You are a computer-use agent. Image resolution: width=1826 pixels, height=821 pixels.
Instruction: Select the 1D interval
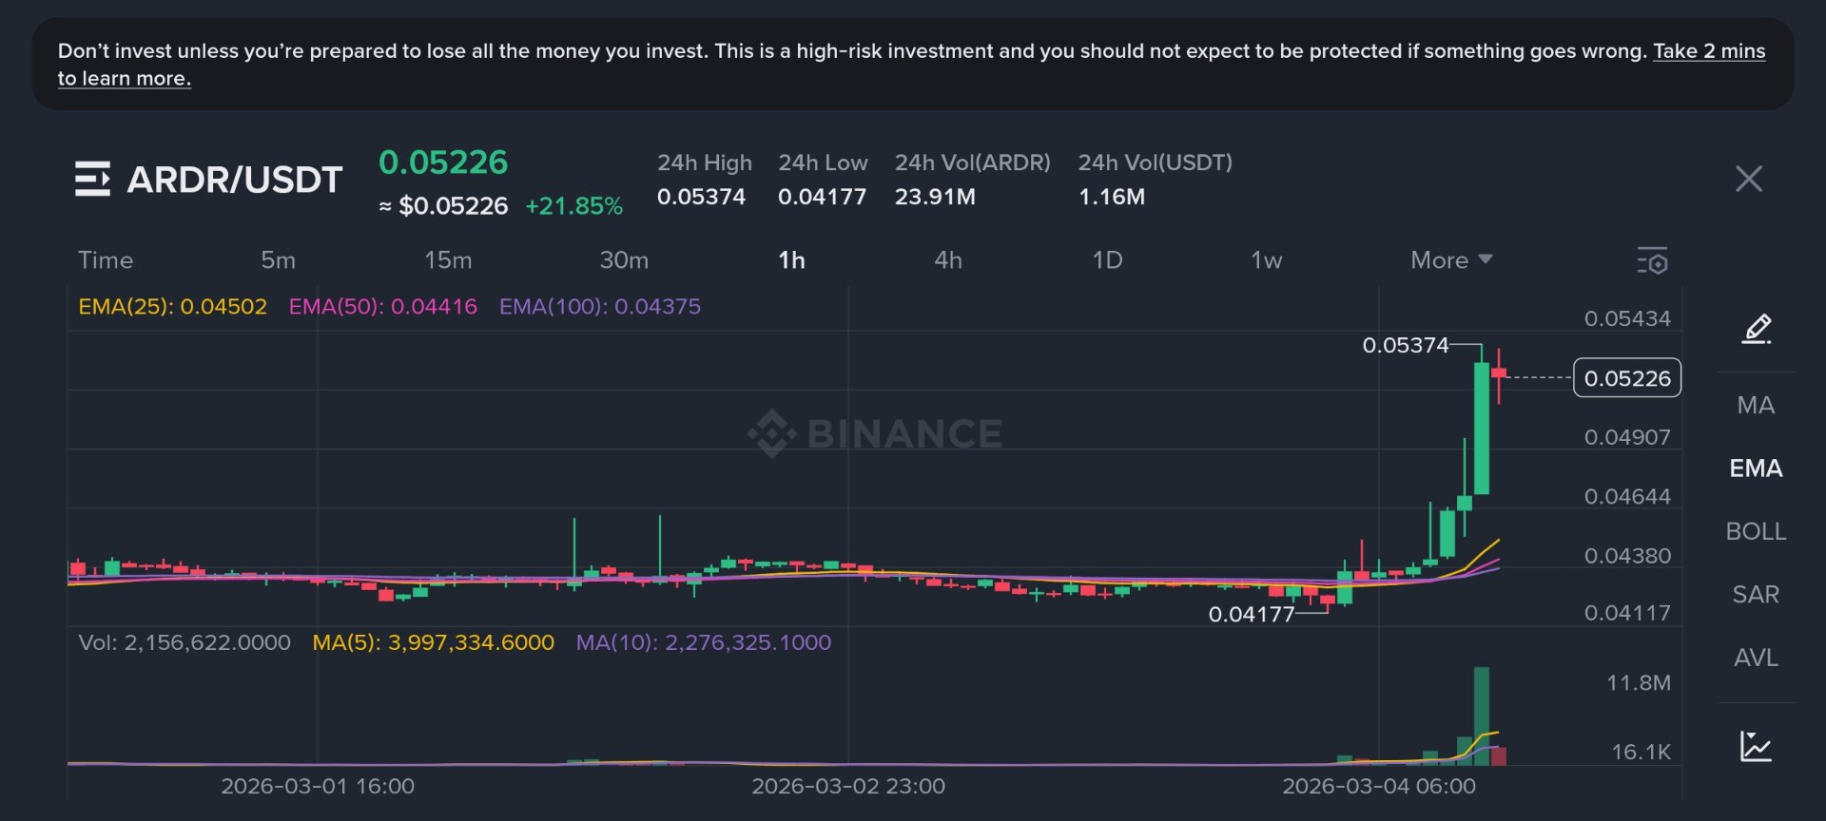(x=1107, y=260)
